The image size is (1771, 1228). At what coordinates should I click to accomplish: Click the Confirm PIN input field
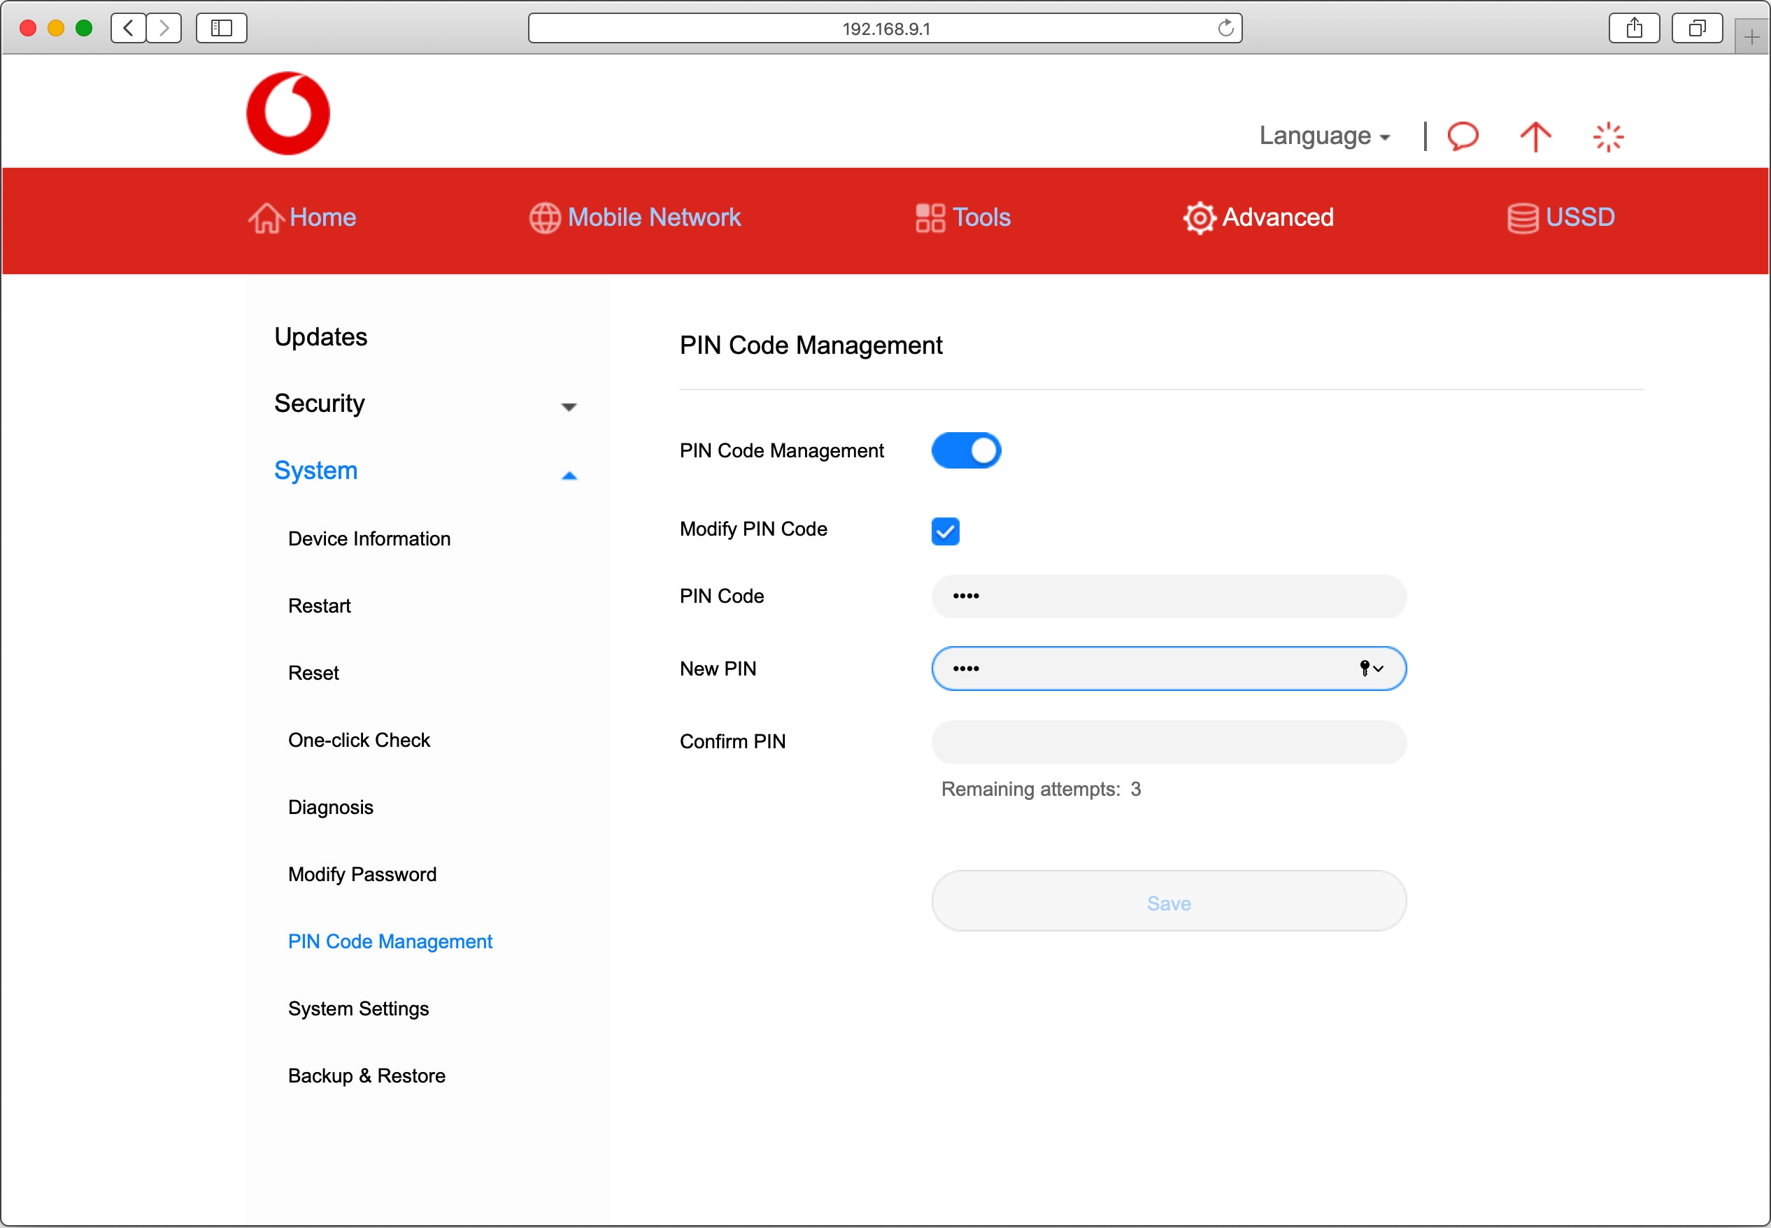tap(1168, 742)
